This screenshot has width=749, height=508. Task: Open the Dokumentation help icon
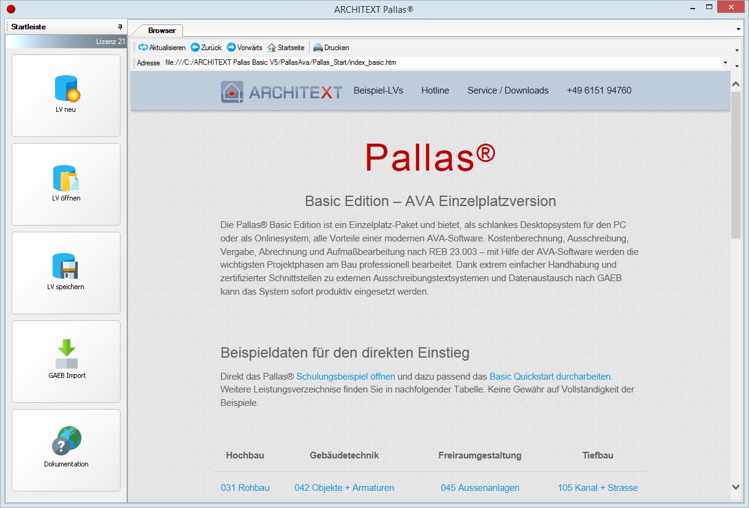(66, 450)
